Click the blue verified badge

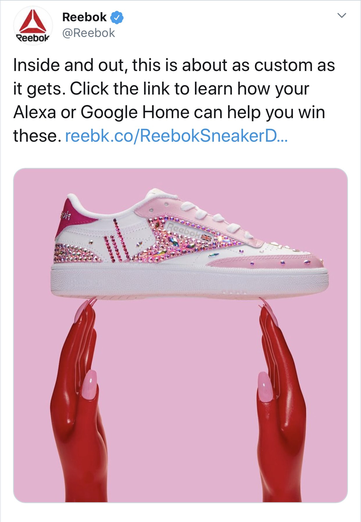pyautogui.click(x=117, y=17)
